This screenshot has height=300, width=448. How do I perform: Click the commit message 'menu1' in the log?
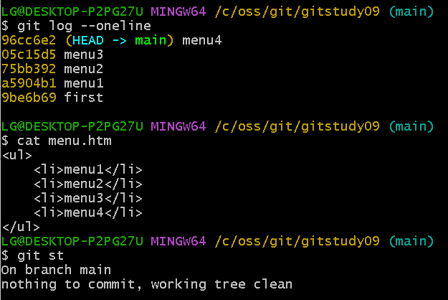(83, 83)
